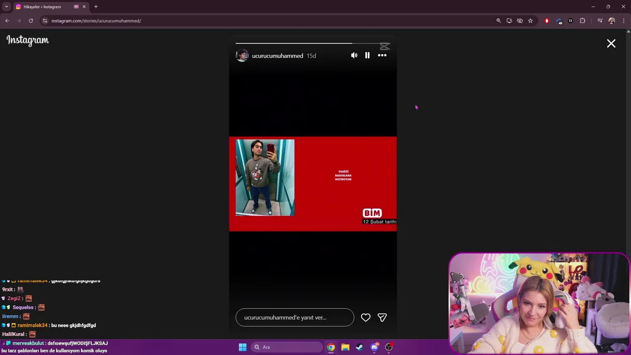Click the webcam overlay of streamer
The image size is (631, 355).
[x=539, y=303]
